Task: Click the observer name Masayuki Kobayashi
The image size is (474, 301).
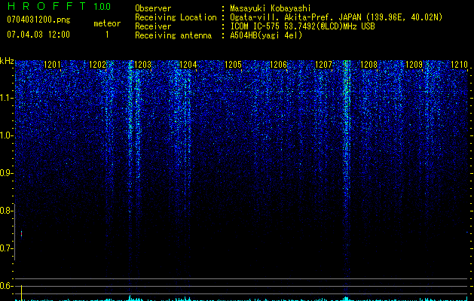Action: point(271,8)
